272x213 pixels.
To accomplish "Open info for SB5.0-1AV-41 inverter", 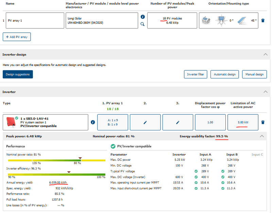I will click(93, 122).
